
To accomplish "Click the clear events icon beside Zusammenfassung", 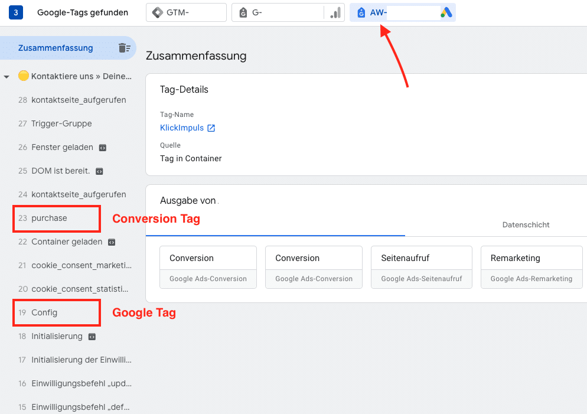I will point(124,48).
